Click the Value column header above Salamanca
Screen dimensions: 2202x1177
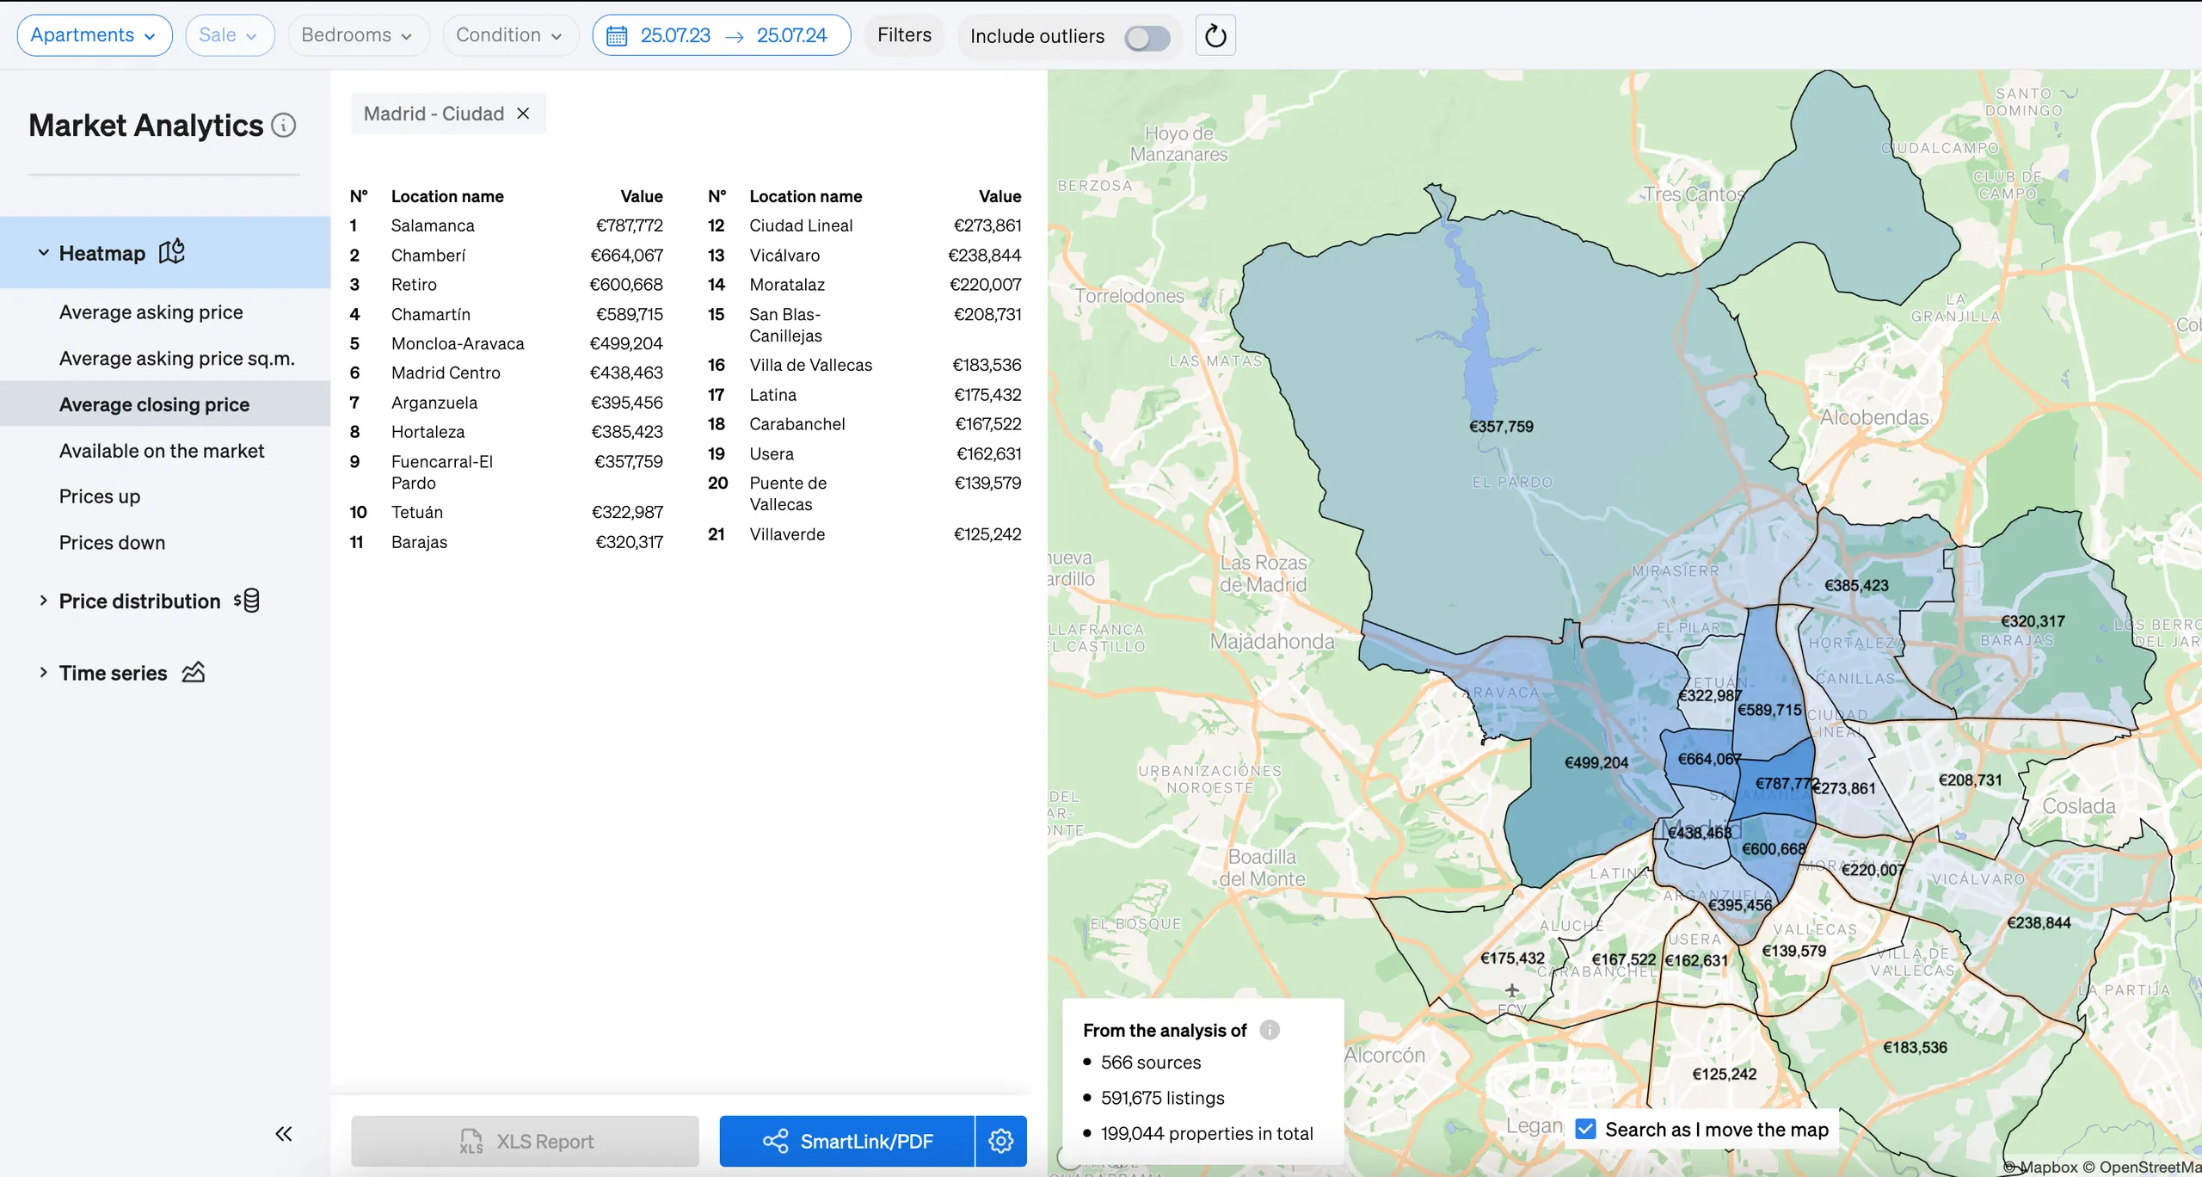coord(642,196)
